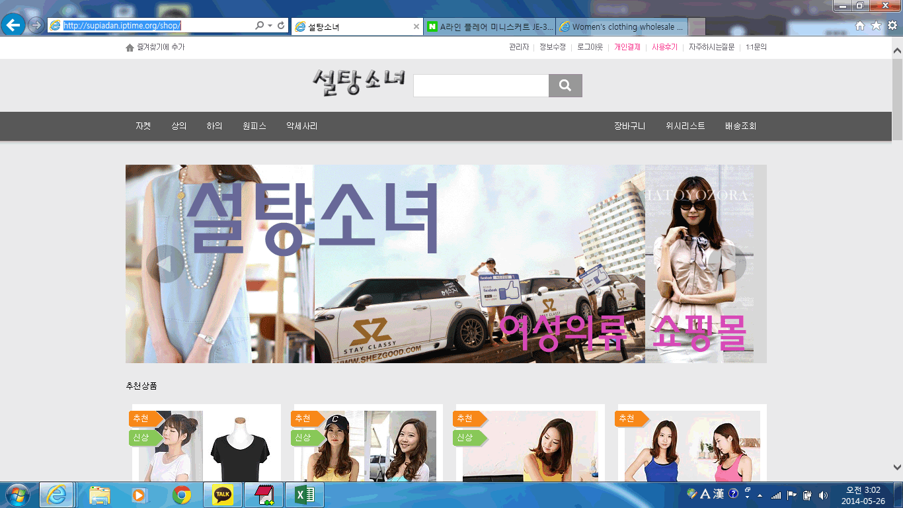Screen dimensions: 903x508
Task: Click the 즐겨찾기에 추가 link
Action: click(x=155, y=47)
